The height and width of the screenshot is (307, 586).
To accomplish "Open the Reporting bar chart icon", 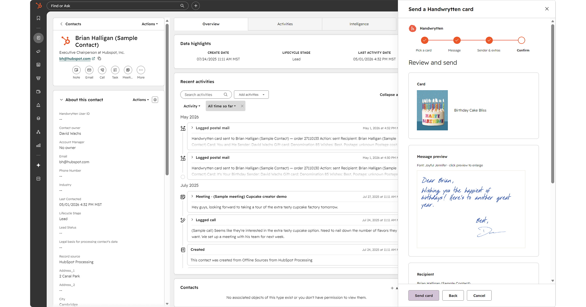I will (38, 145).
